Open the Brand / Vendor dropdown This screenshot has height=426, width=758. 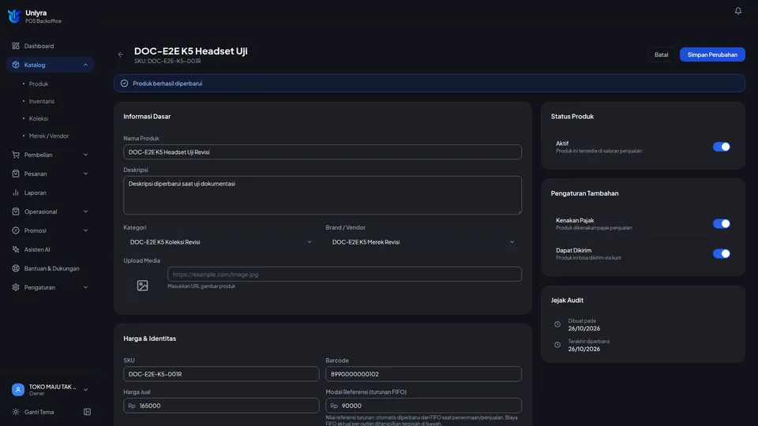point(423,242)
